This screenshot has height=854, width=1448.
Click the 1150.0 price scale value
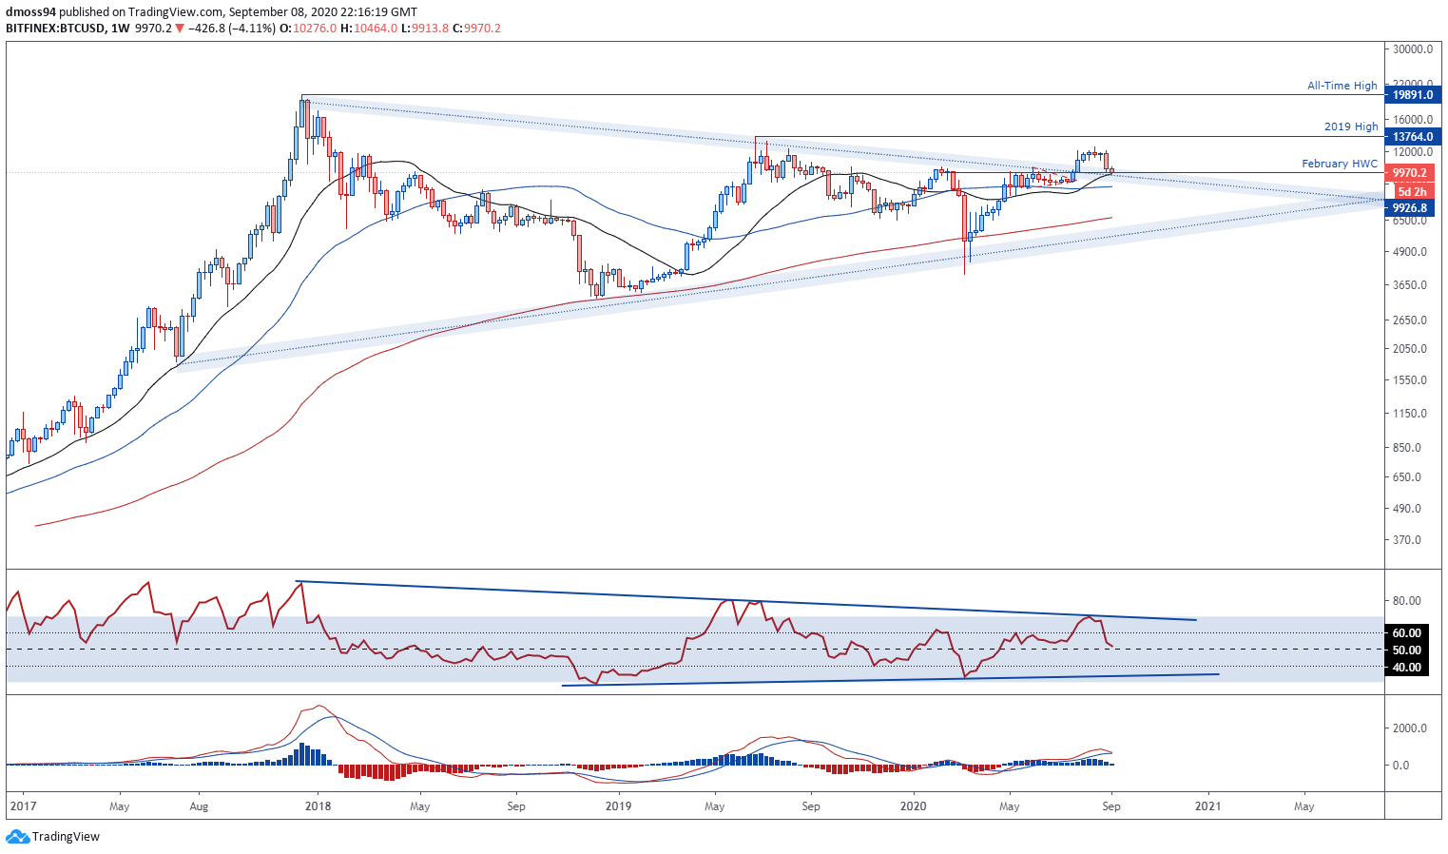coord(1410,414)
